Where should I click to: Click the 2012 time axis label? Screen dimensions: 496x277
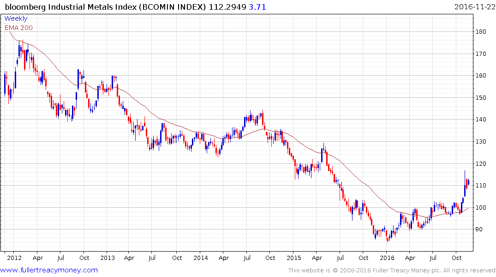(x=14, y=258)
